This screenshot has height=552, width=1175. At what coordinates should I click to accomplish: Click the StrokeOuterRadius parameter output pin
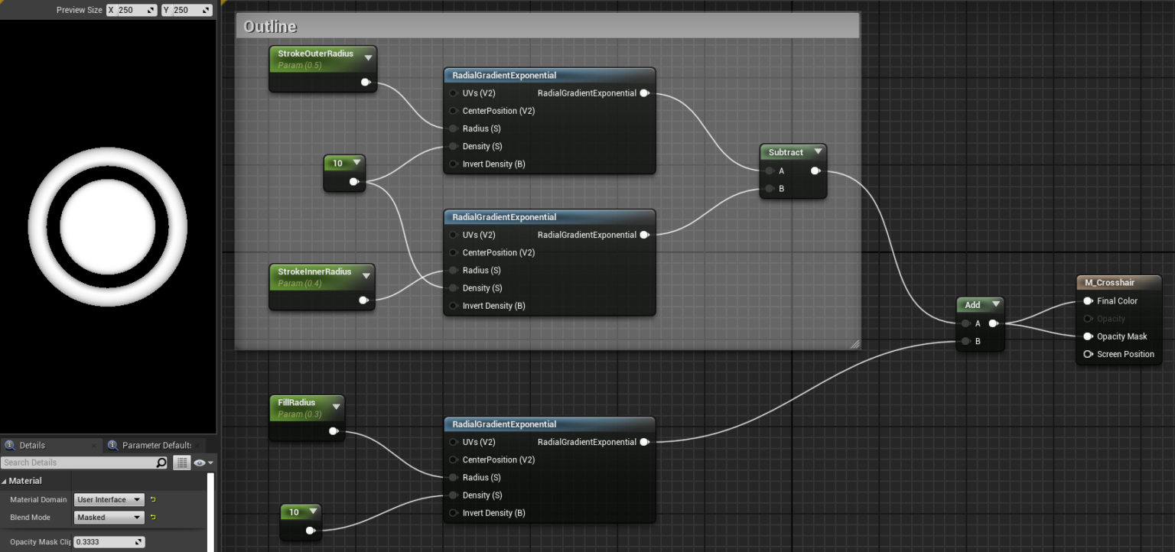366,82
